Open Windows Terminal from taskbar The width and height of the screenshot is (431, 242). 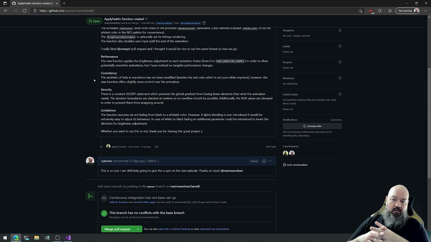point(26,238)
